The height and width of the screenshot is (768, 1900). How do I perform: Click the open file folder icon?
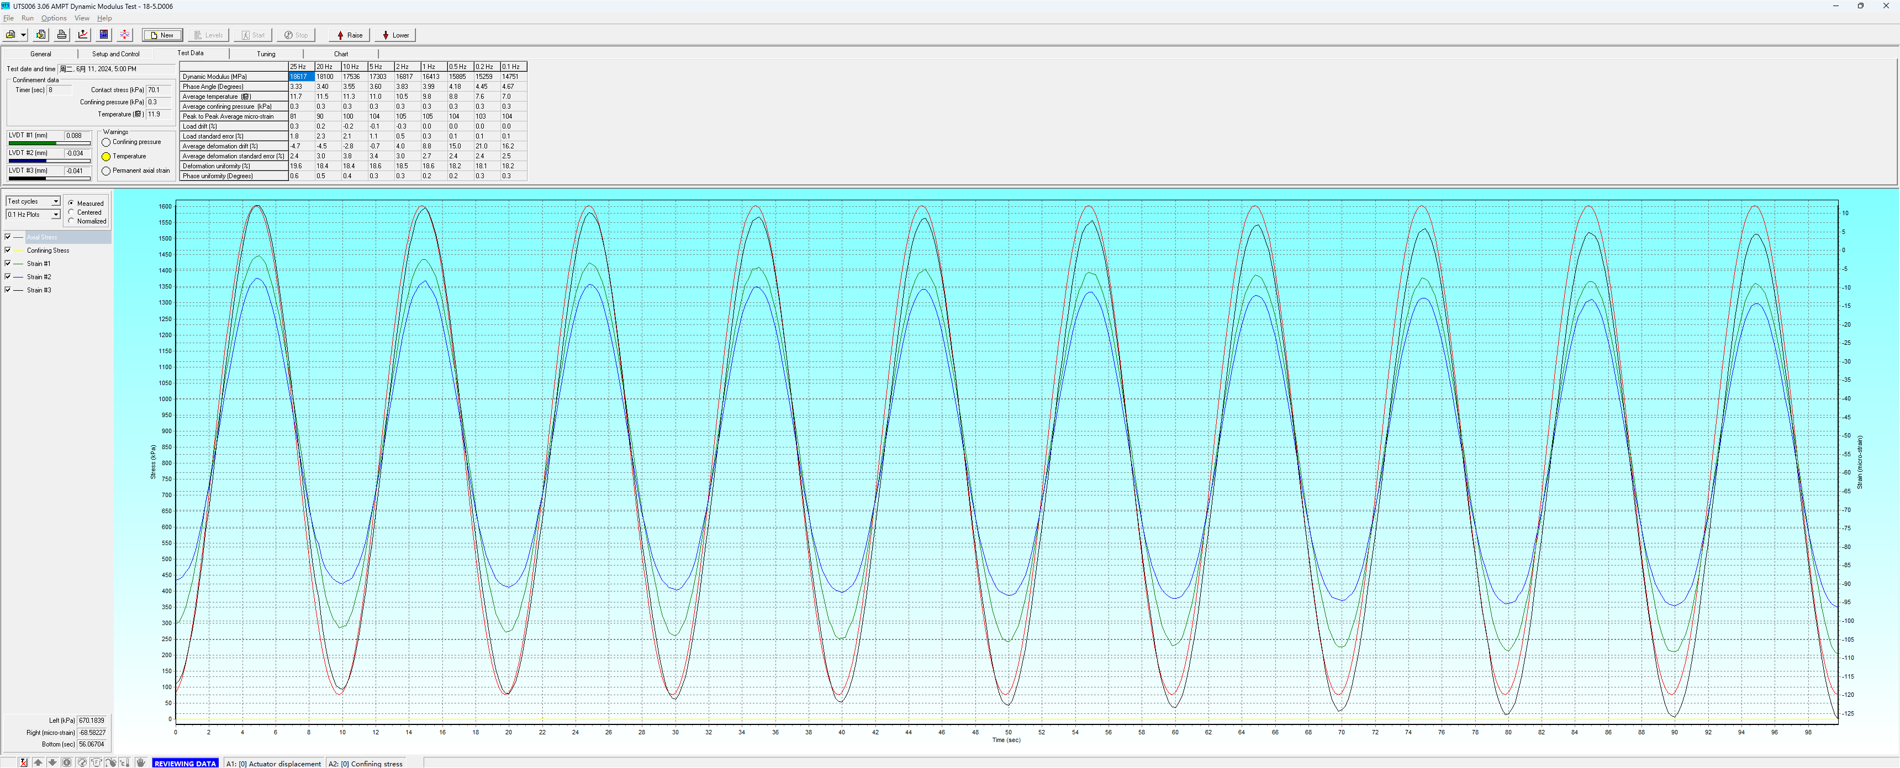(x=10, y=35)
